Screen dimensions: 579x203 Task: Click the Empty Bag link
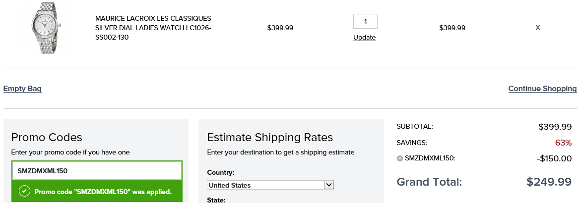pos(22,89)
